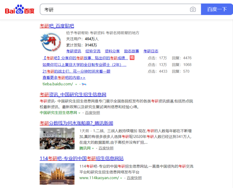This screenshot has width=233, height=188.
Task: Click text 点击: 4433
Action: point(157,71)
